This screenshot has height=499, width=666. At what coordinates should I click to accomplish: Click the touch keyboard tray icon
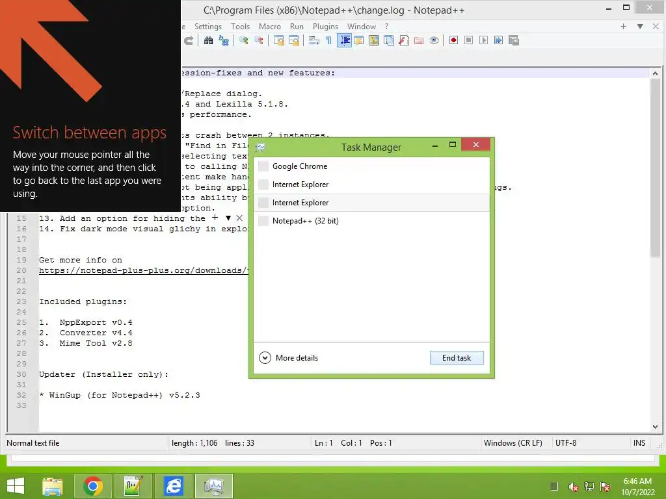(x=554, y=487)
